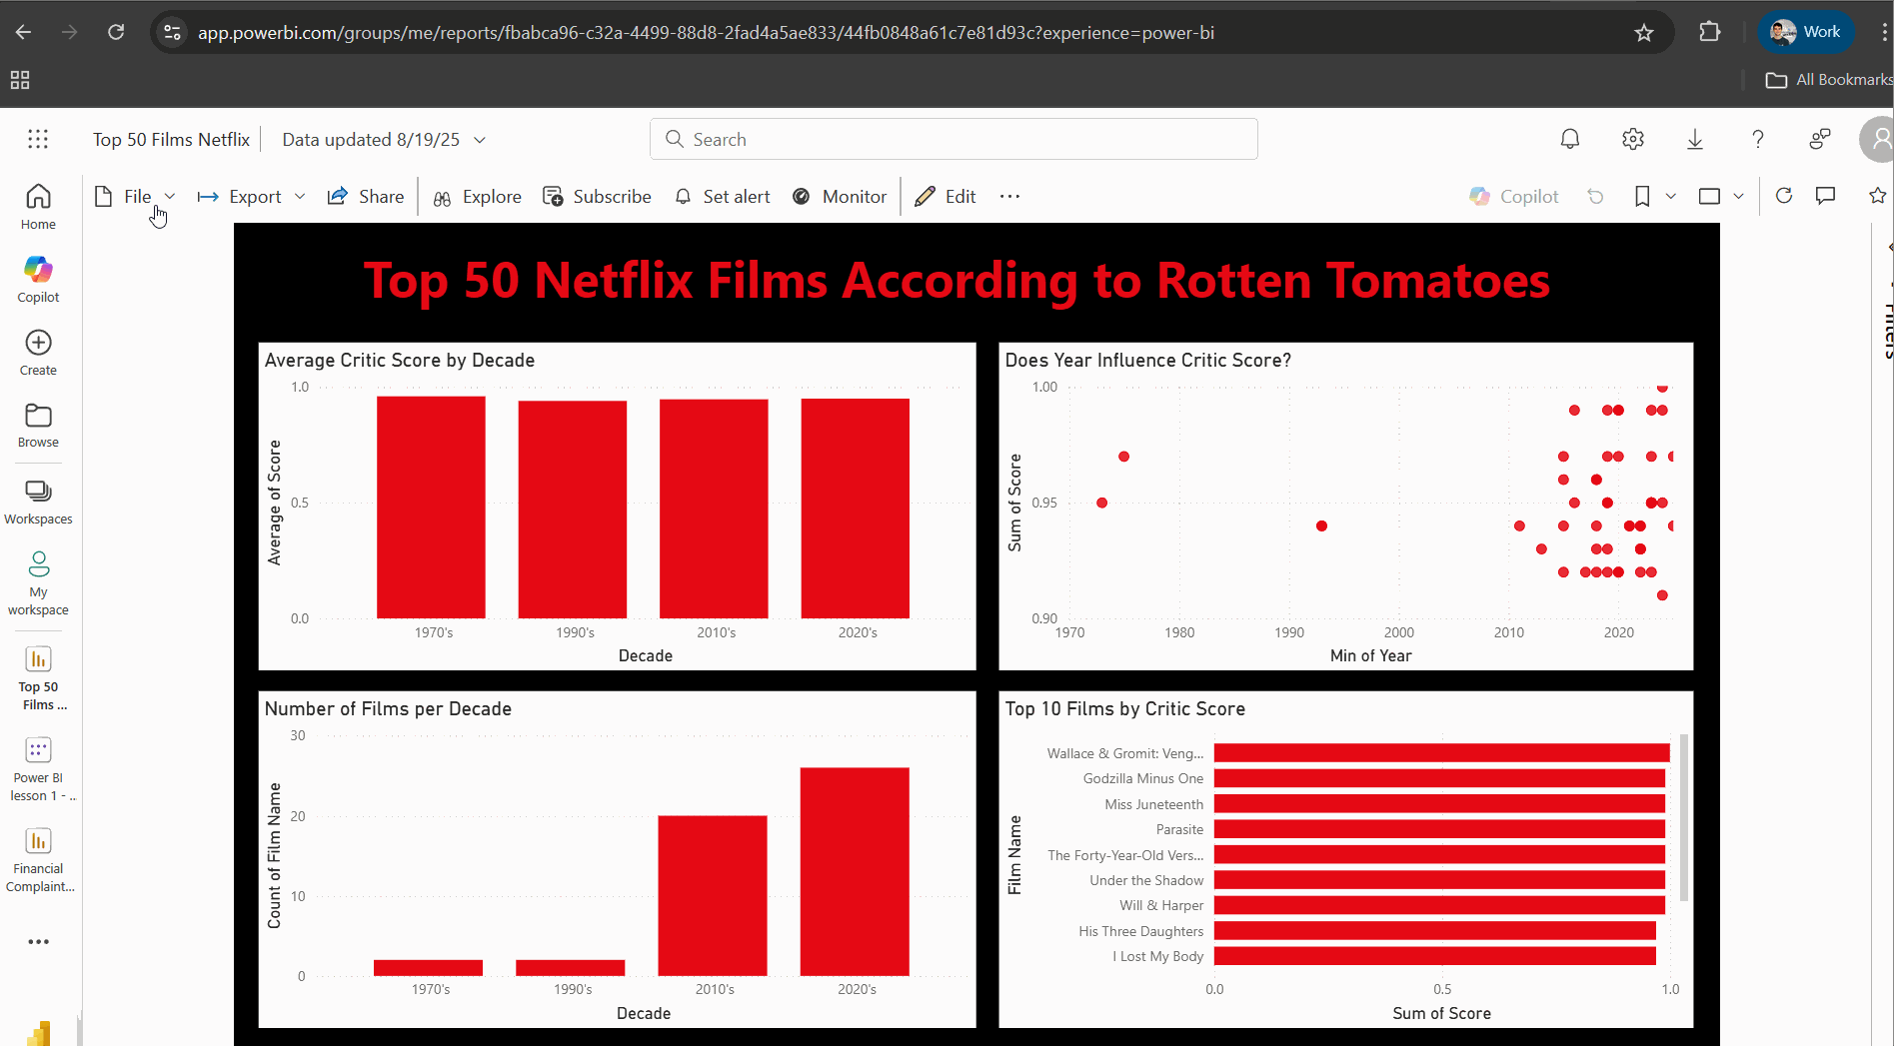Refresh the report visuals

click(x=1784, y=196)
